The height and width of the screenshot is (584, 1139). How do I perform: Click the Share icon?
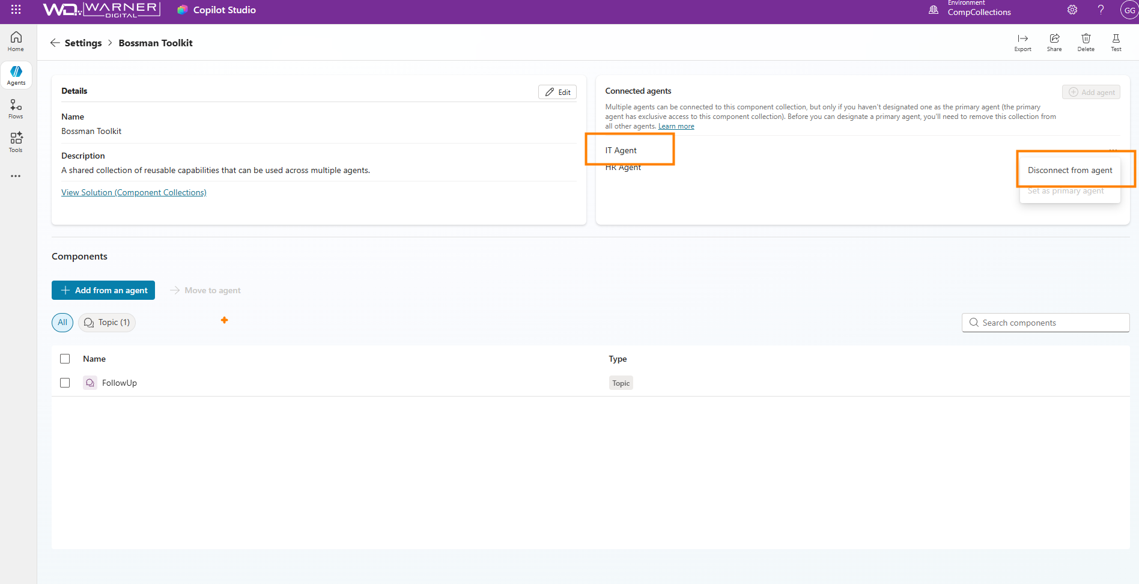coord(1054,42)
